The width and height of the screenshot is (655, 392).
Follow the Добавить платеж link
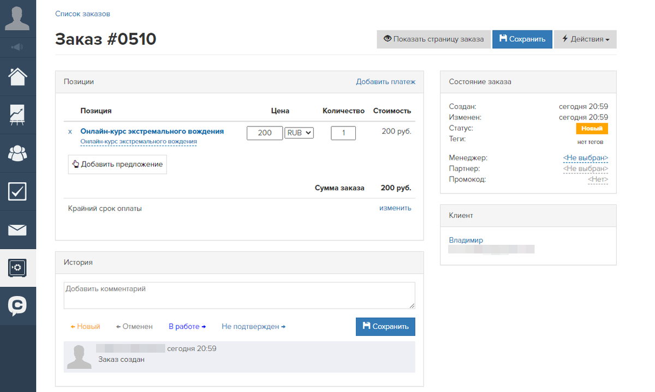[386, 82]
